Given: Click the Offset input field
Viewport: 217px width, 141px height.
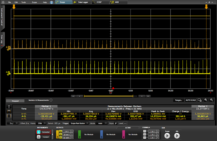Looking at the screenshot, I should pyautogui.click(x=27, y=123).
